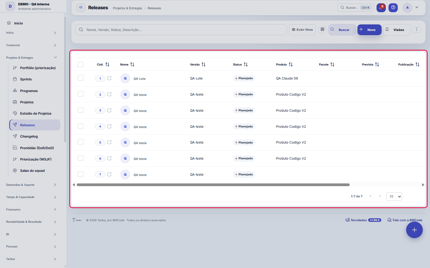
Task: Click the Buscar search button
Action: click(342, 30)
